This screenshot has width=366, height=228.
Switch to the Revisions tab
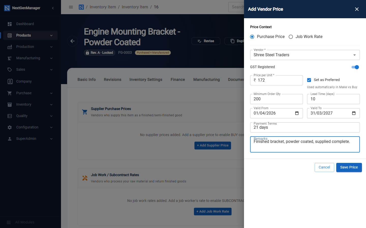click(113, 80)
